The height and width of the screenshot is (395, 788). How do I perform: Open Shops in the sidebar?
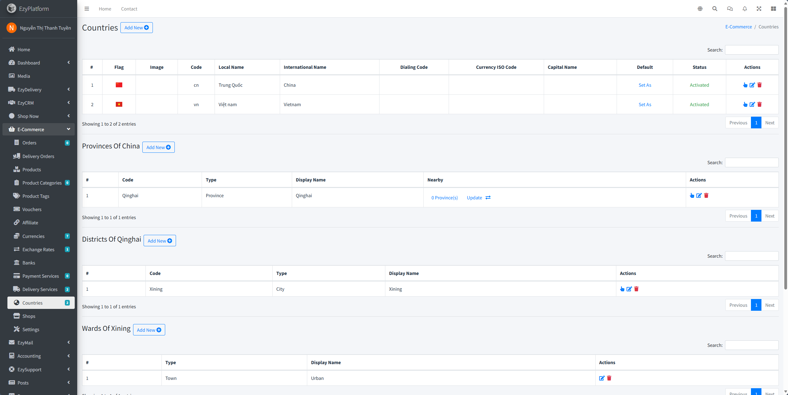(41, 316)
